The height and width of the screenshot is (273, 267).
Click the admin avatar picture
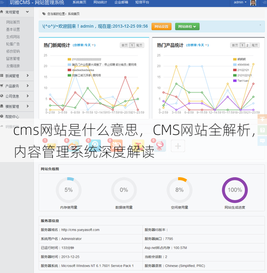pyautogui.click(x=253, y=3)
